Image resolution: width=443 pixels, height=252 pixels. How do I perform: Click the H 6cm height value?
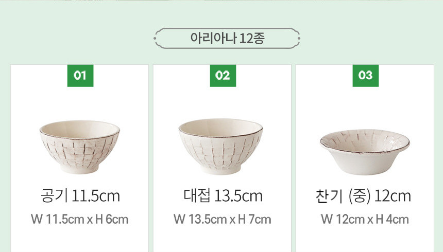113,220
